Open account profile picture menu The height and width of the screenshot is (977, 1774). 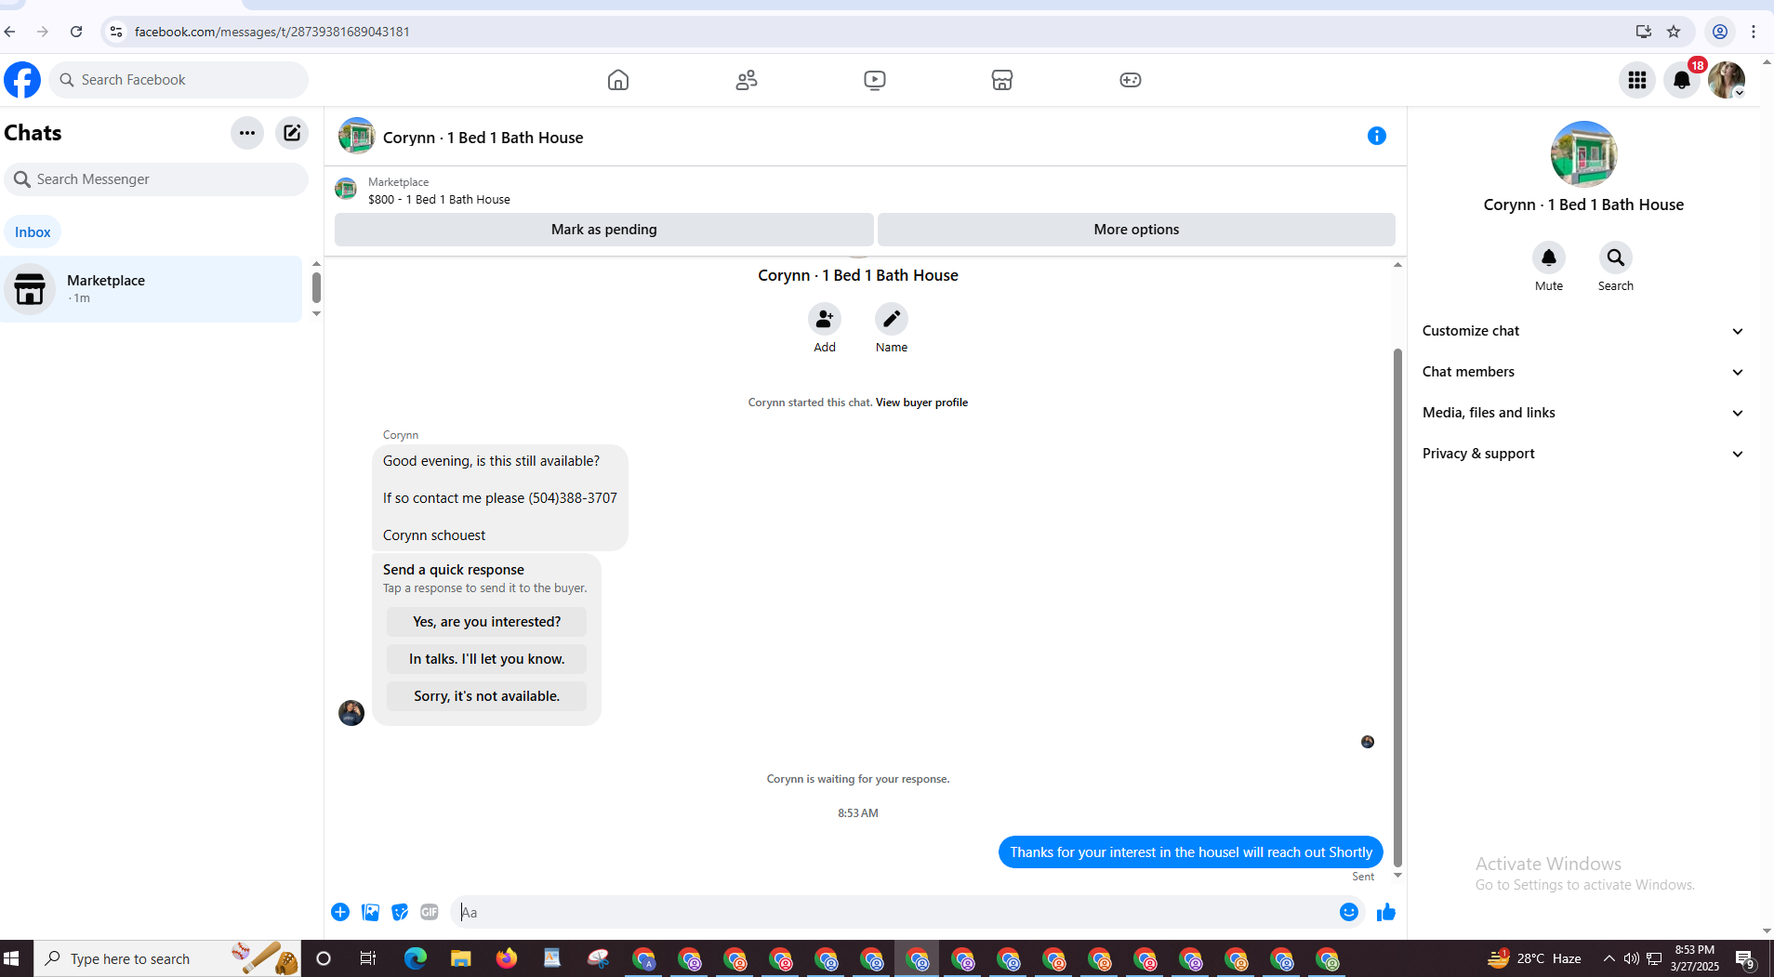tap(1727, 80)
